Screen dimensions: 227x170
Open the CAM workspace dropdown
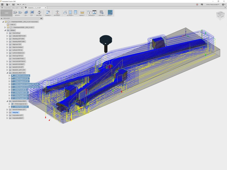coord(7,13)
